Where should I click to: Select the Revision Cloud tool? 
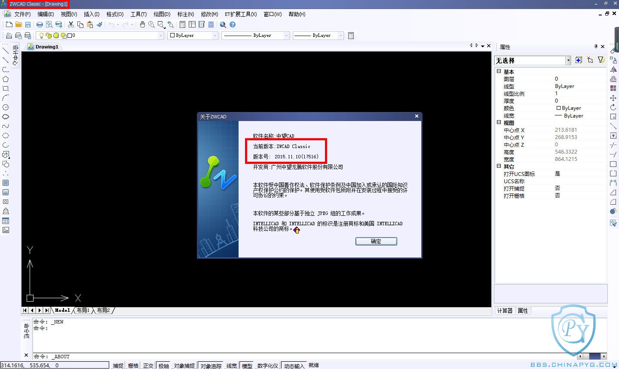tap(6, 117)
